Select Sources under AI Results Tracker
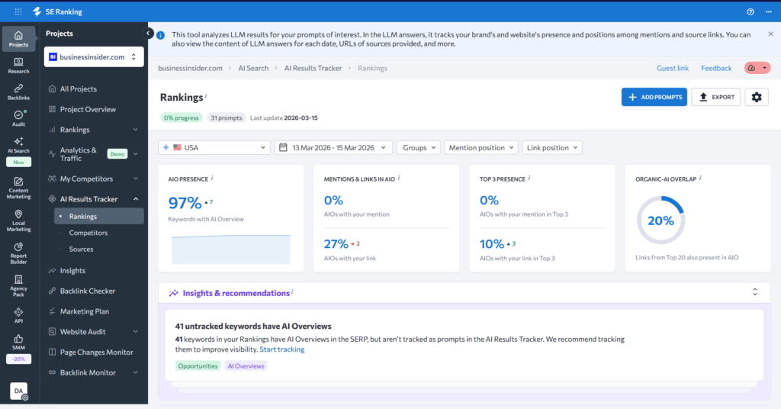The height and width of the screenshot is (409, 781). pyautogui.click(x=81, y=249)
